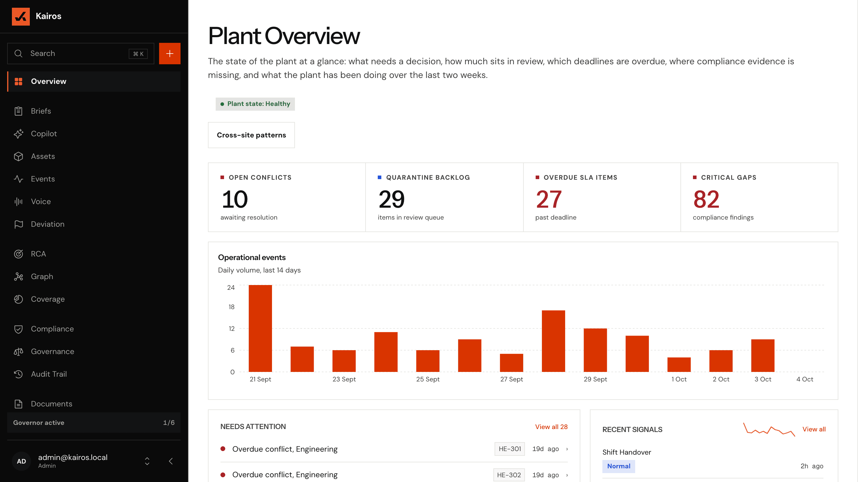Image resolution: width=858 pixels, height=482 pixels.
Task: Click the first Overdue conflict, Engineering row
Action: point(394,449)
